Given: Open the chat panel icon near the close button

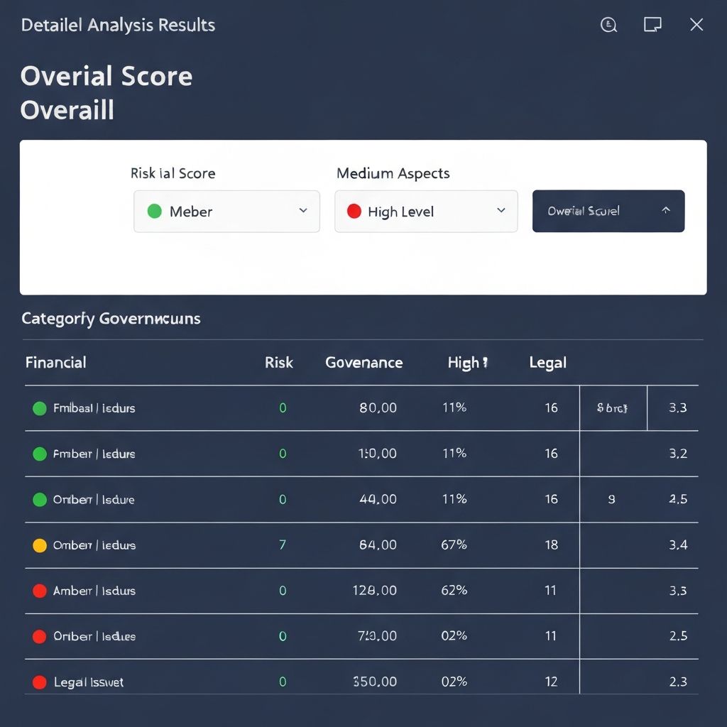Looking at the screenshot, I should 652,24.
